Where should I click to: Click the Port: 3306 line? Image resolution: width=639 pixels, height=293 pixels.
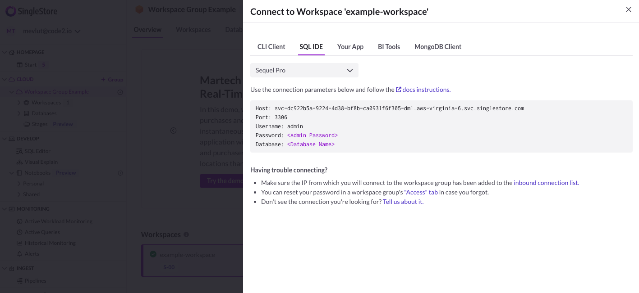pyautogui.click(x=271, y=117)
